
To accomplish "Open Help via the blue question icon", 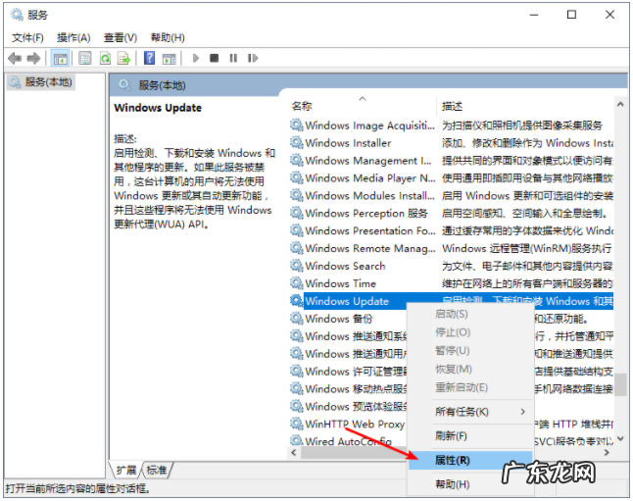I will click(x=149, y=58).
